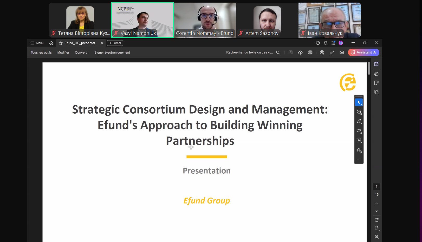Rotate the page view icon
Image resolution: width=422 pixels, height=242 pixels.
coord(376,220)
